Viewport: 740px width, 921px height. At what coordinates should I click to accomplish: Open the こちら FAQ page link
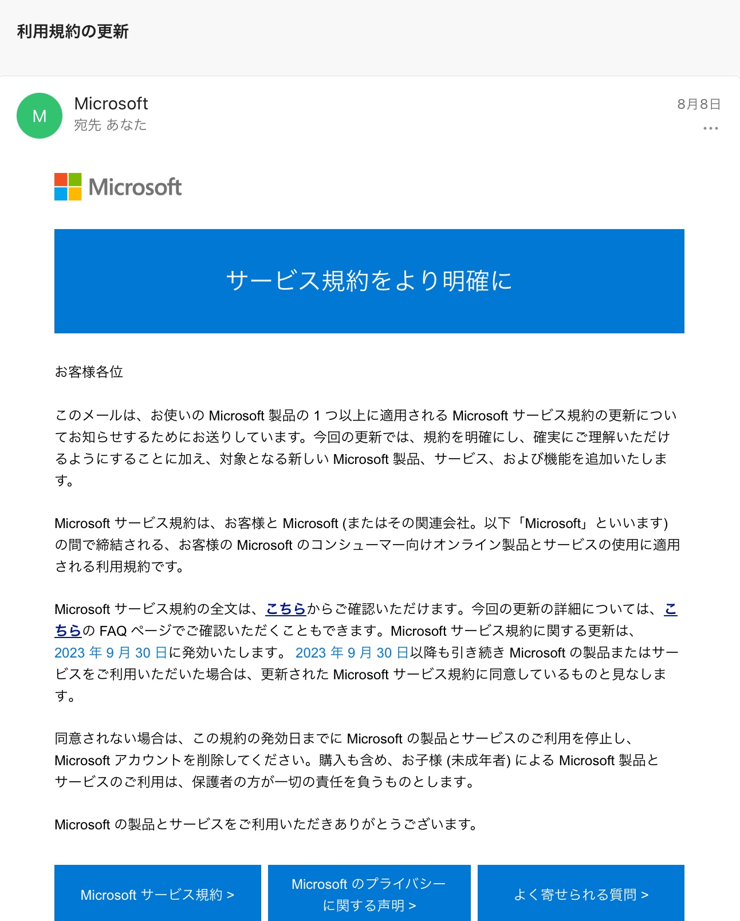tap(68, 631)
